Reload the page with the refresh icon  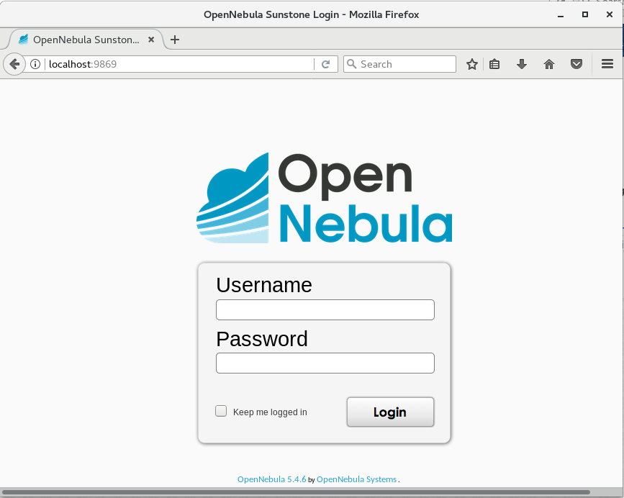tap(325, 64)
